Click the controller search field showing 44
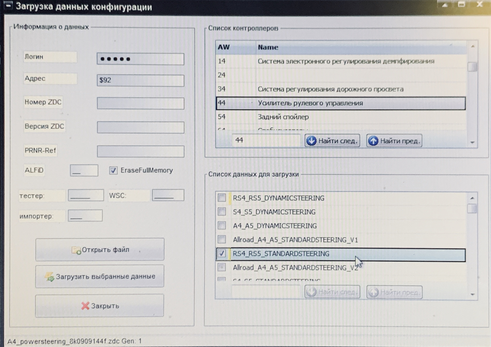The height and width of the screenshot is (347, 491). coord(265,140)
